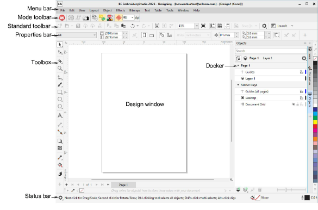Open the Tools menu
Viewport: 318px width, 210px height.
(170, 10)
